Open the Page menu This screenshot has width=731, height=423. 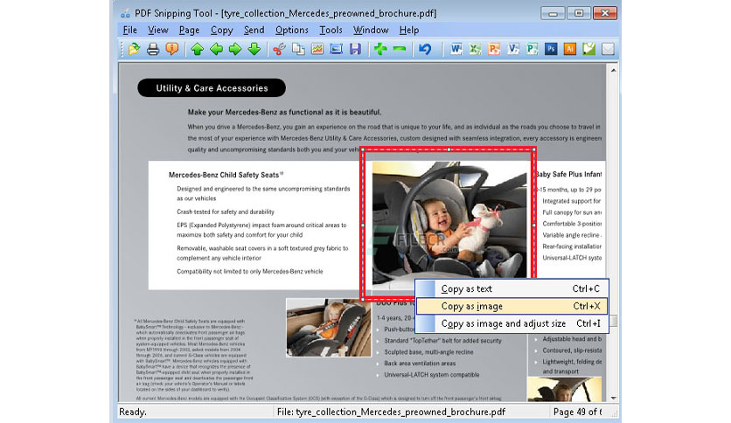pyautogui.click(x=189, y=31)
